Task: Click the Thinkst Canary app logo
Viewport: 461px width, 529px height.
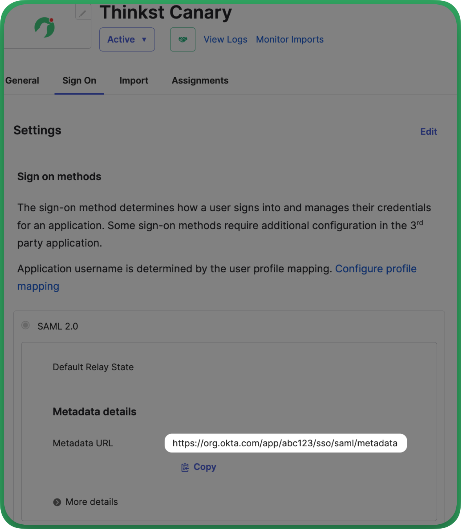Action: [45, 27]
